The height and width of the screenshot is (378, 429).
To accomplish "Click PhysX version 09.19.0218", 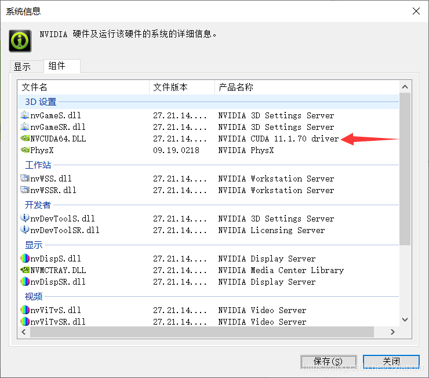I will coord(176,150).
